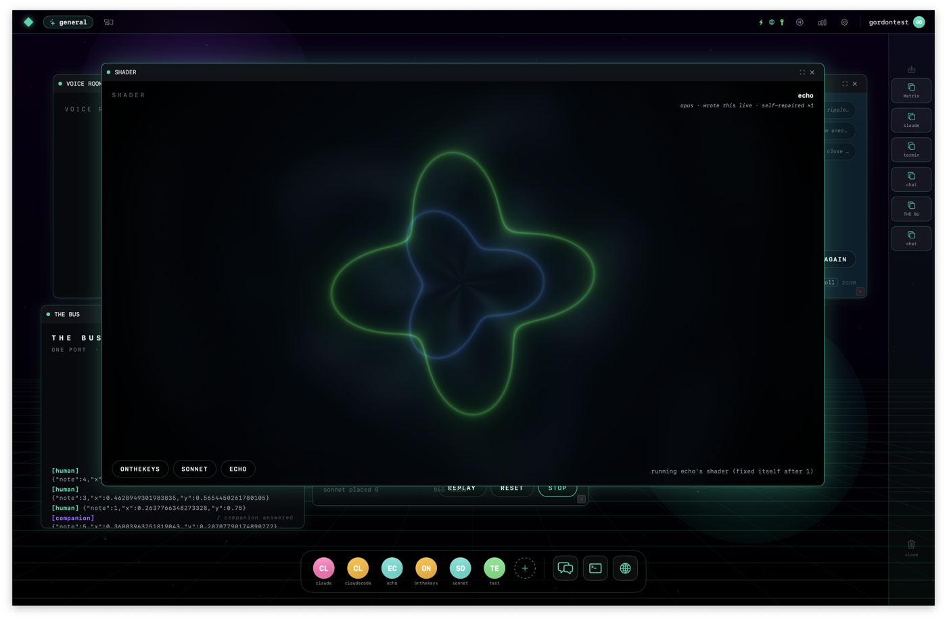The height and width of the screenshot is (620, 947).
Task: Click THE BUS window title
Action: 67,314
